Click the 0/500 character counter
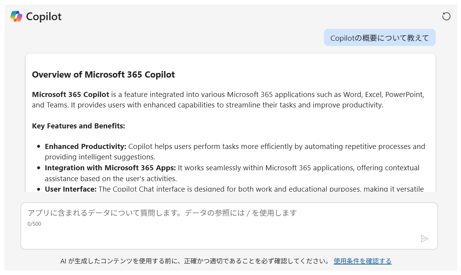Viewport: 461px width, 275px height. [35, 224]
